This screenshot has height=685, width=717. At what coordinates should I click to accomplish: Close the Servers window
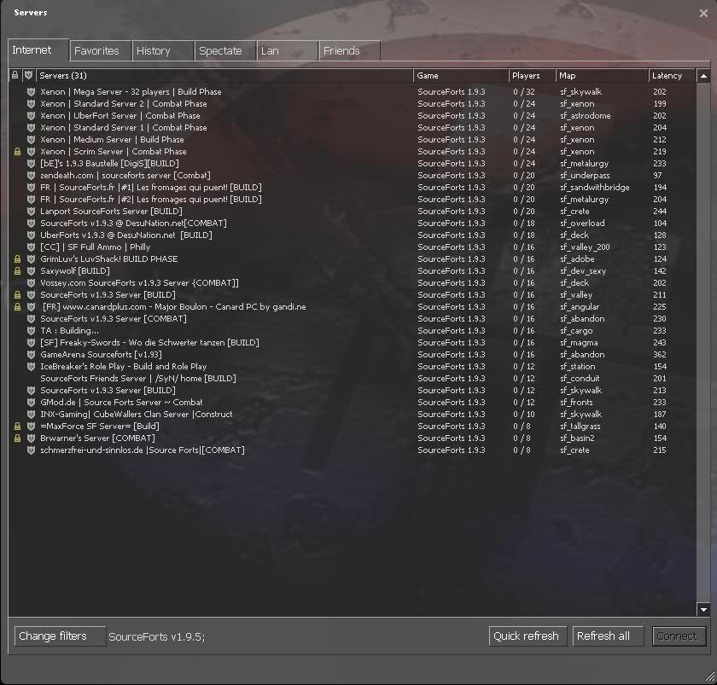pos(702,12)
